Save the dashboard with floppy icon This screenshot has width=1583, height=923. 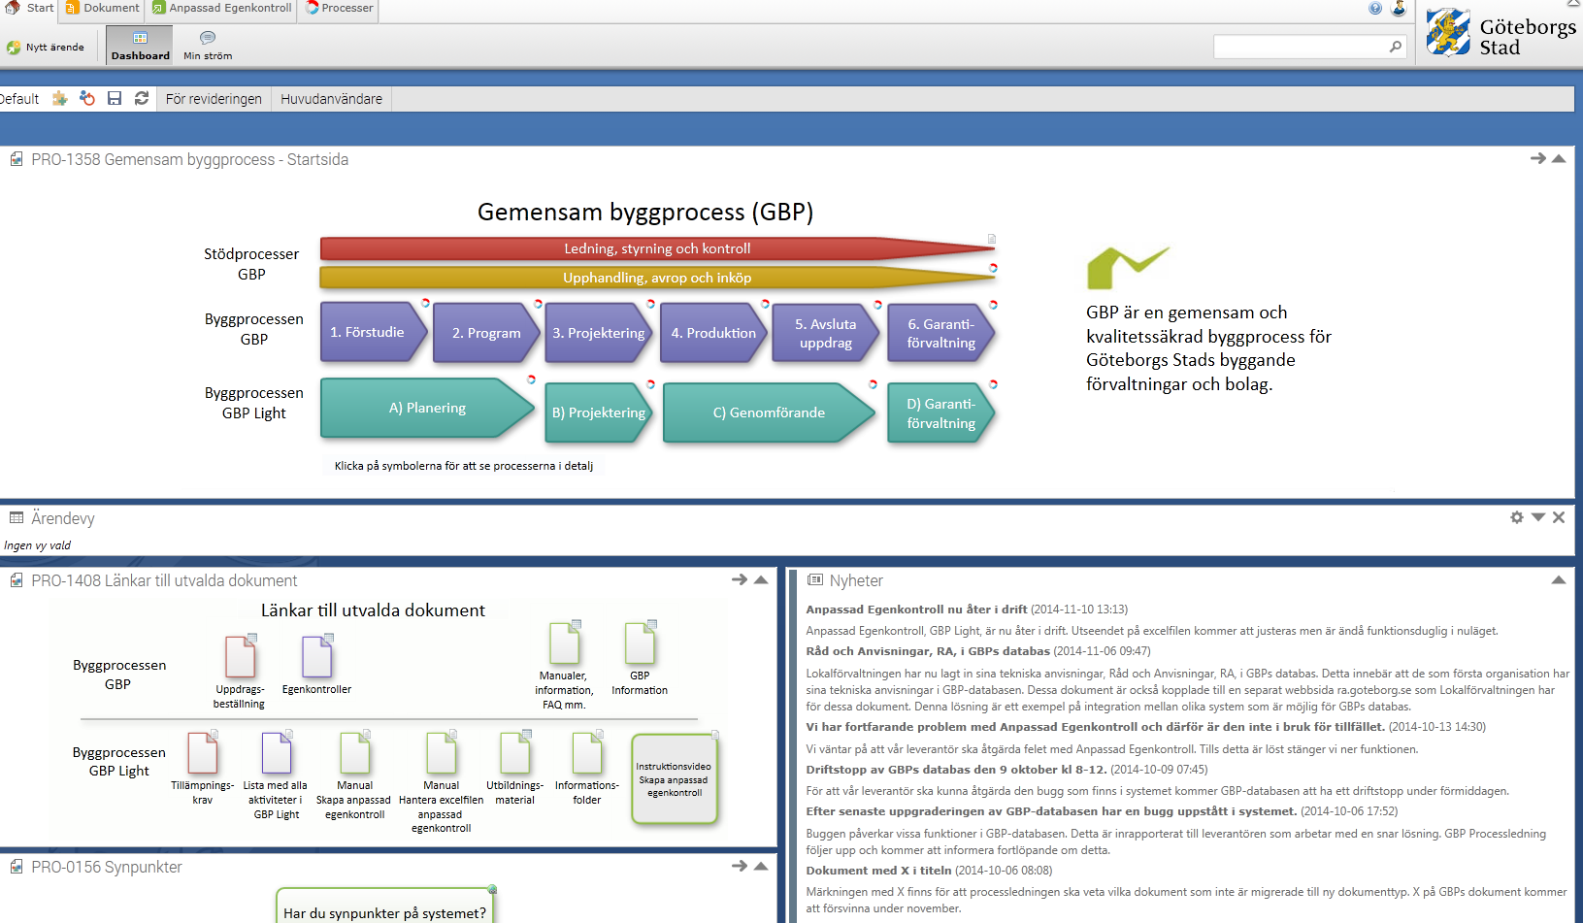115,99
